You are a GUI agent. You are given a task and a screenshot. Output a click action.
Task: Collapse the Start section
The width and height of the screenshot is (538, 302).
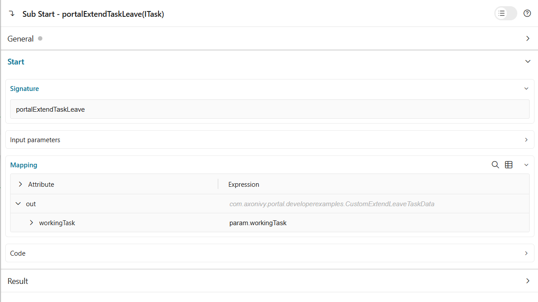click(528, 61)
